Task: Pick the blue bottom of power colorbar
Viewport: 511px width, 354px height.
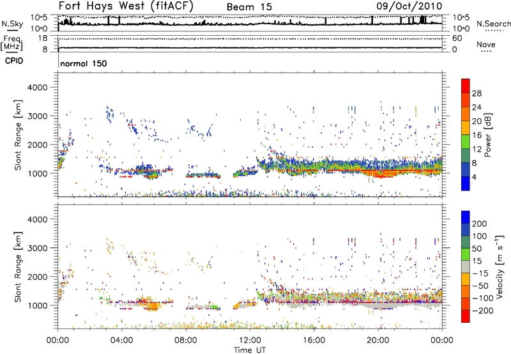Action: click(x=466, y=185)
